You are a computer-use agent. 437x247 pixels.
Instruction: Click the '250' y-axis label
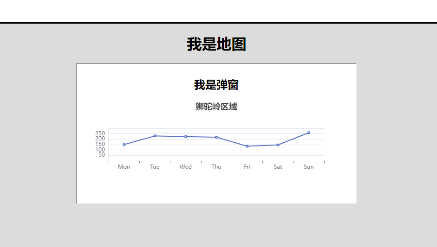100,133
